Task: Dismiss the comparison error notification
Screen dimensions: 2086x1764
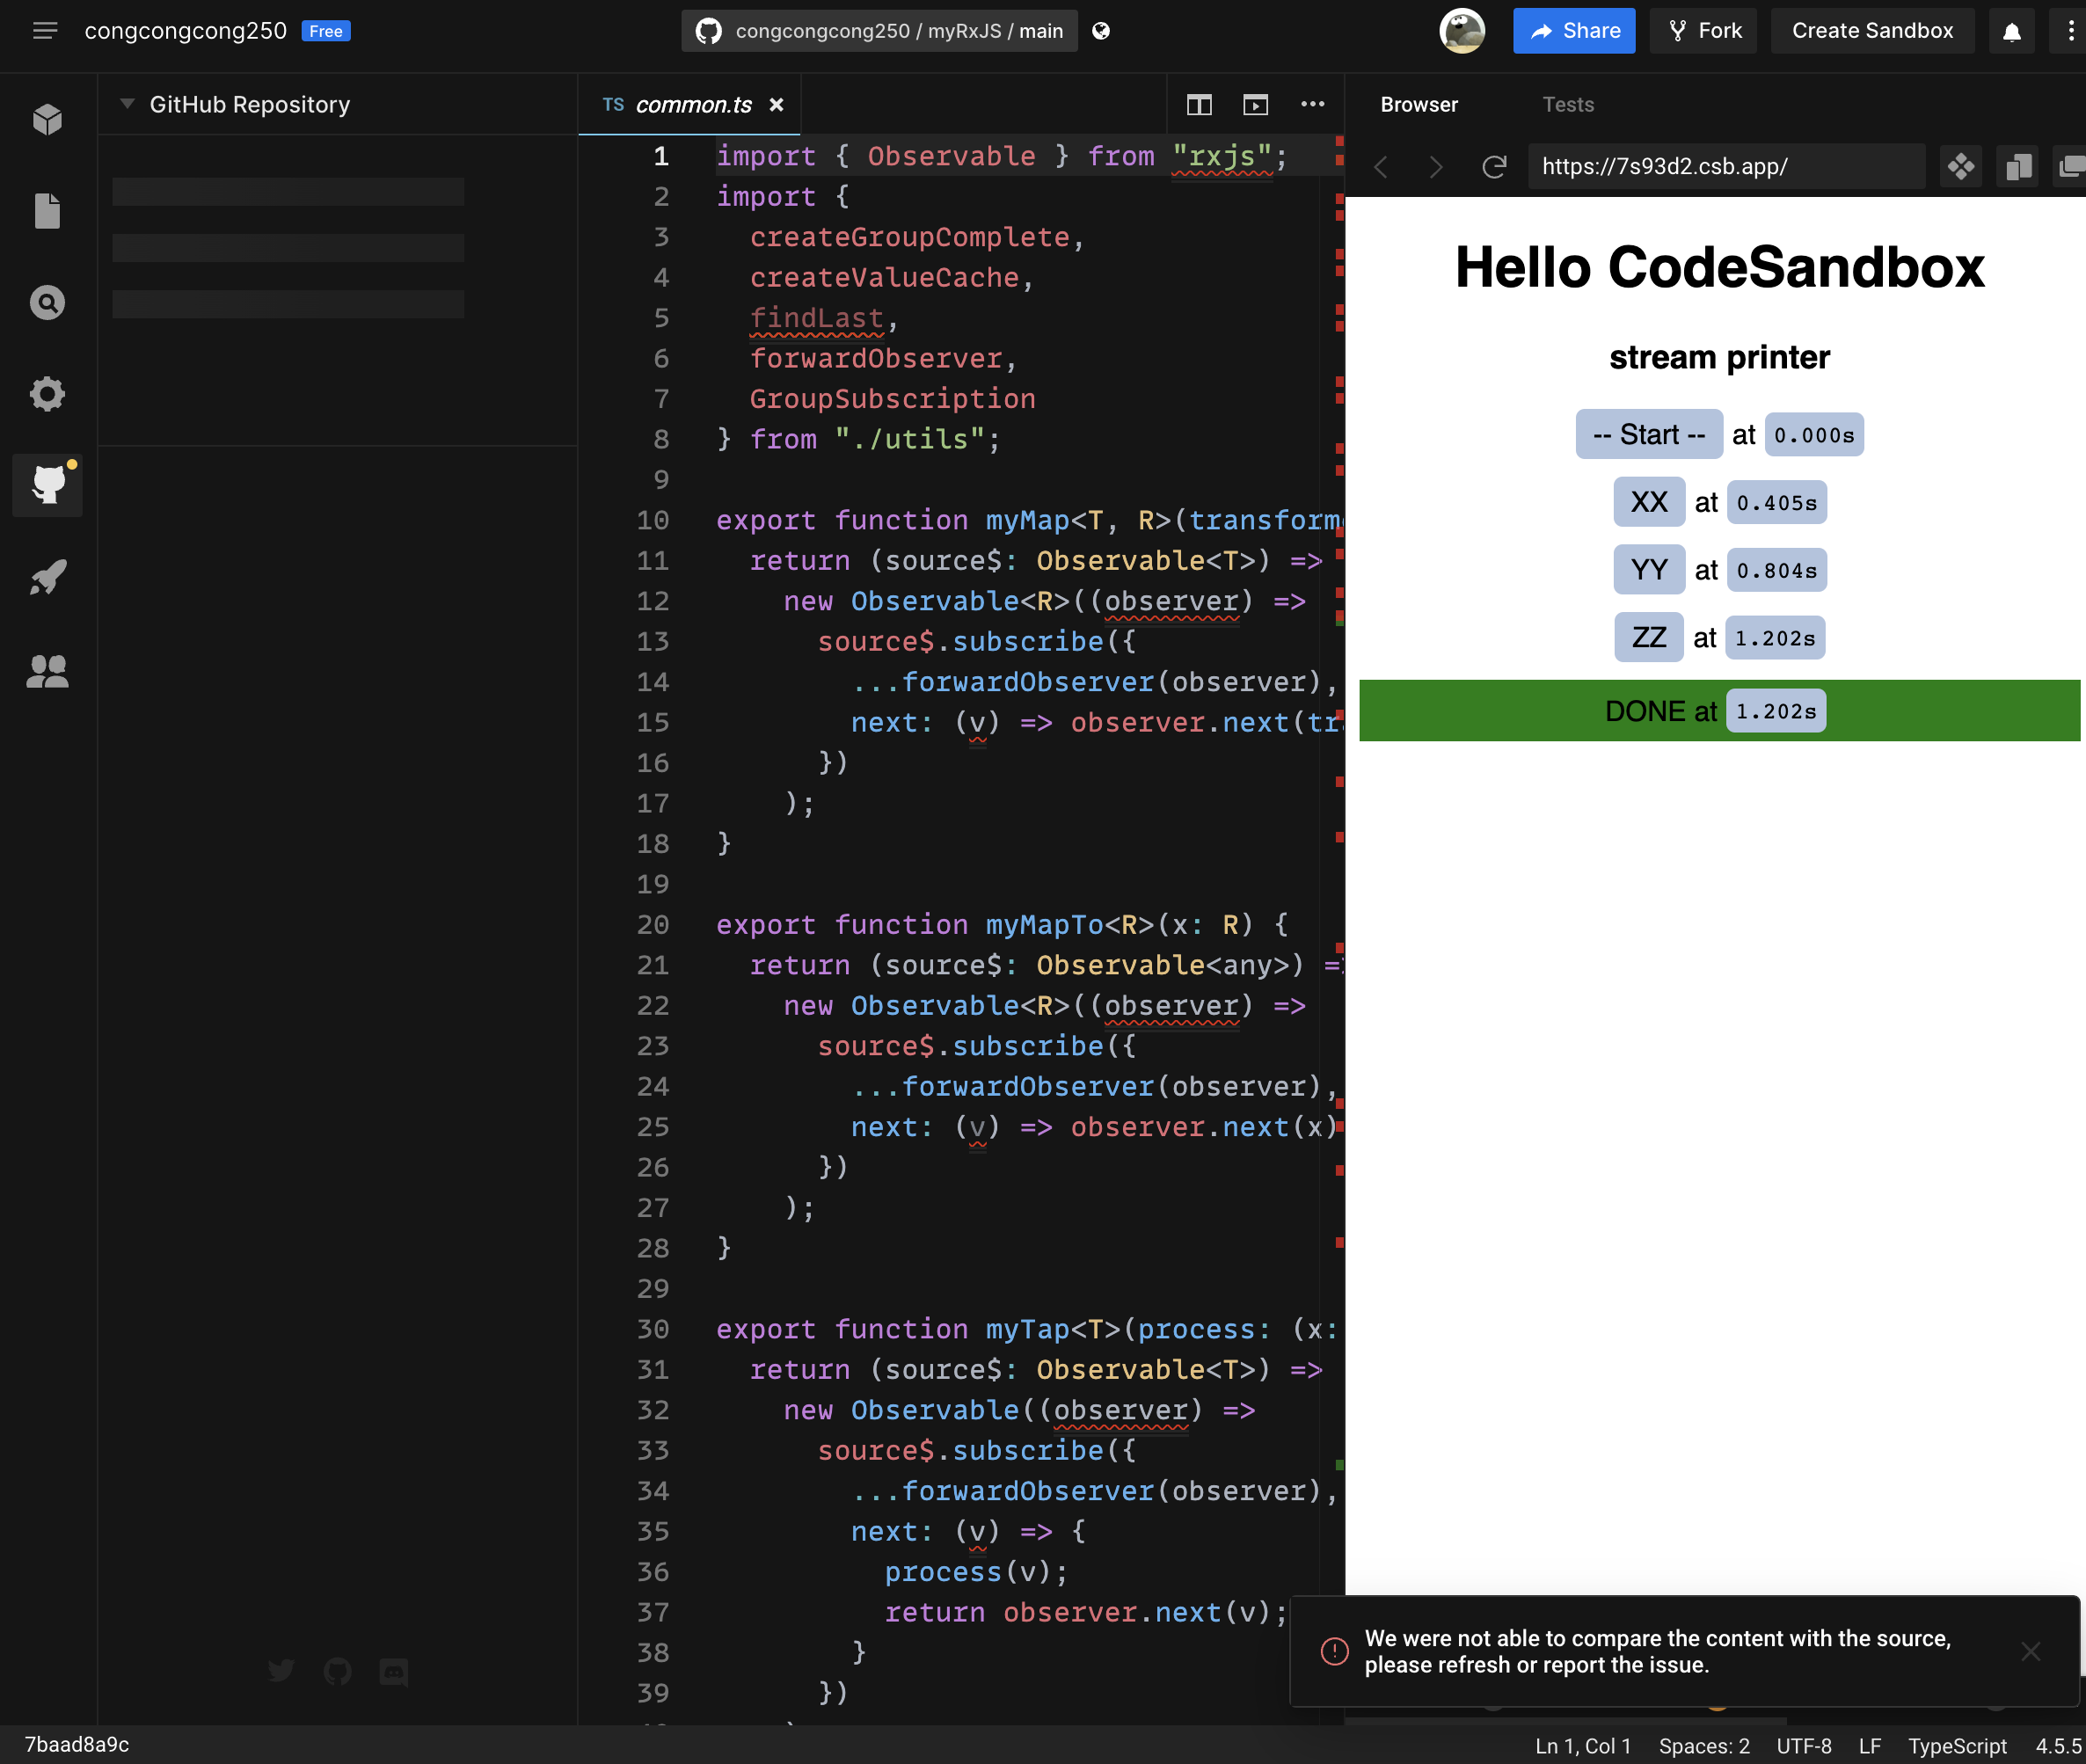Action: 2030,1651
